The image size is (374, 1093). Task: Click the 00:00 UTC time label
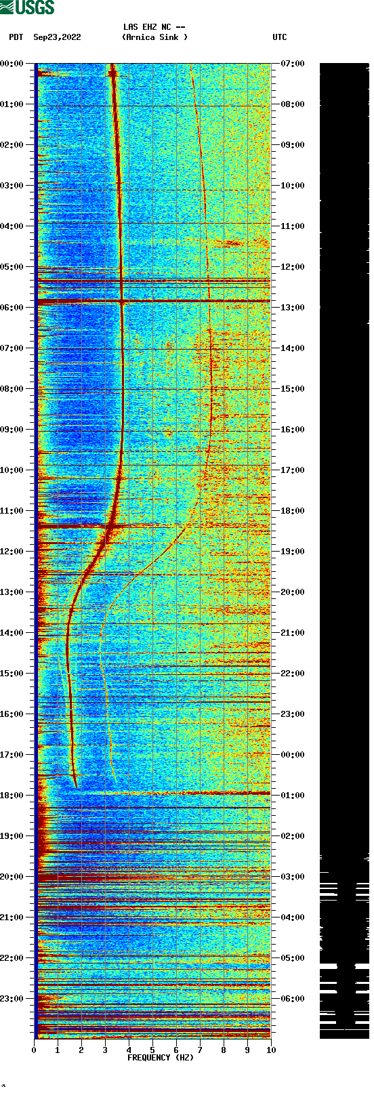(x=293, y=755)
